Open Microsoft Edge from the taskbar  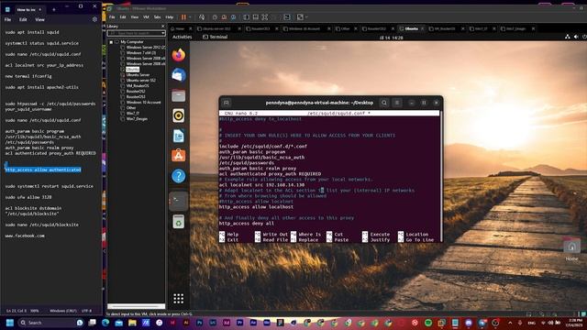[105, 323]
